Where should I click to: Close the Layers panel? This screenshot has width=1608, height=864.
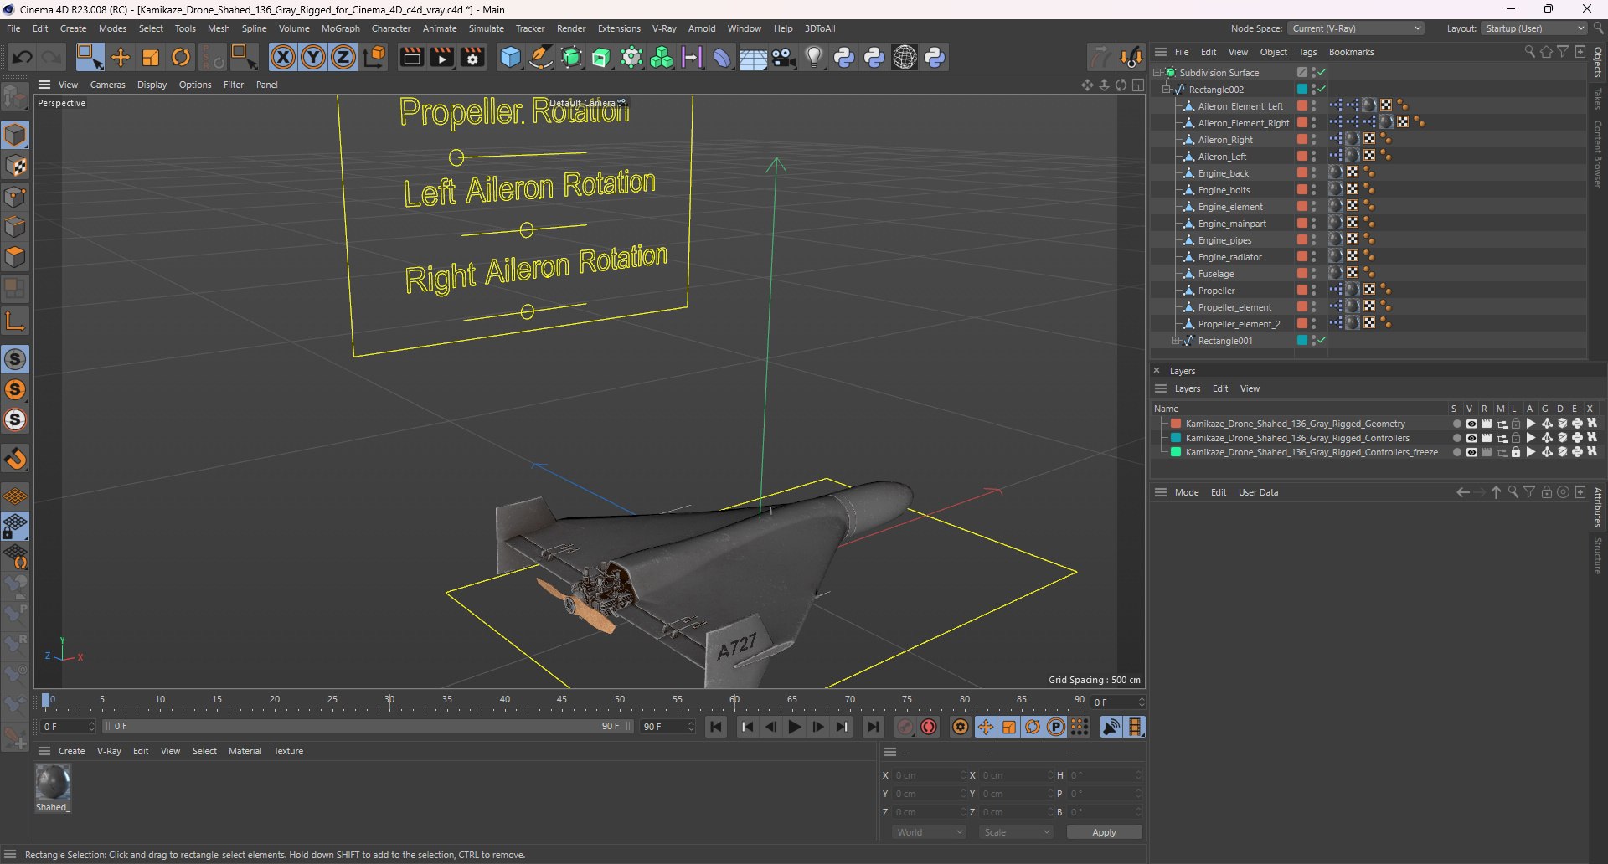tap(1157, 371)
